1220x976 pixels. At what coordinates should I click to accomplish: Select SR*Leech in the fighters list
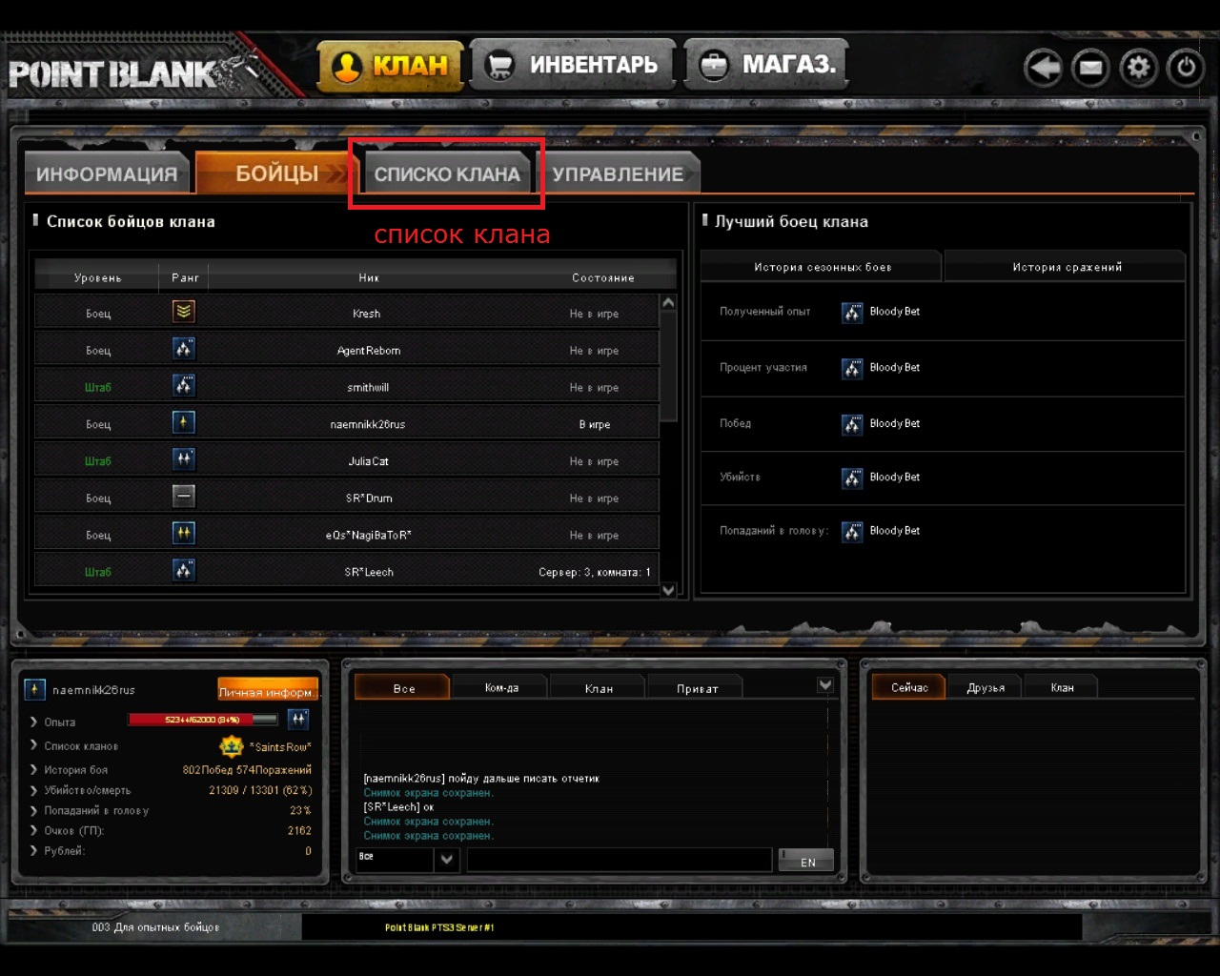point(368,573)
